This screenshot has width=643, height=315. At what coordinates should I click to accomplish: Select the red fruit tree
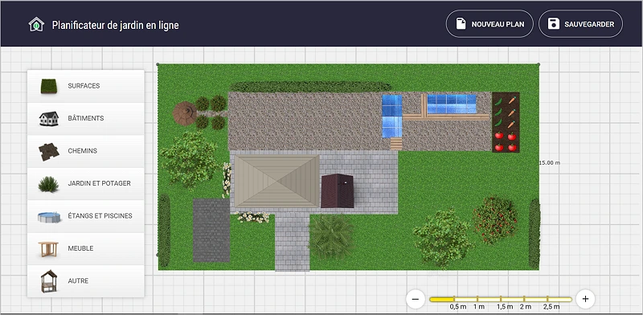tap(495, 220)
